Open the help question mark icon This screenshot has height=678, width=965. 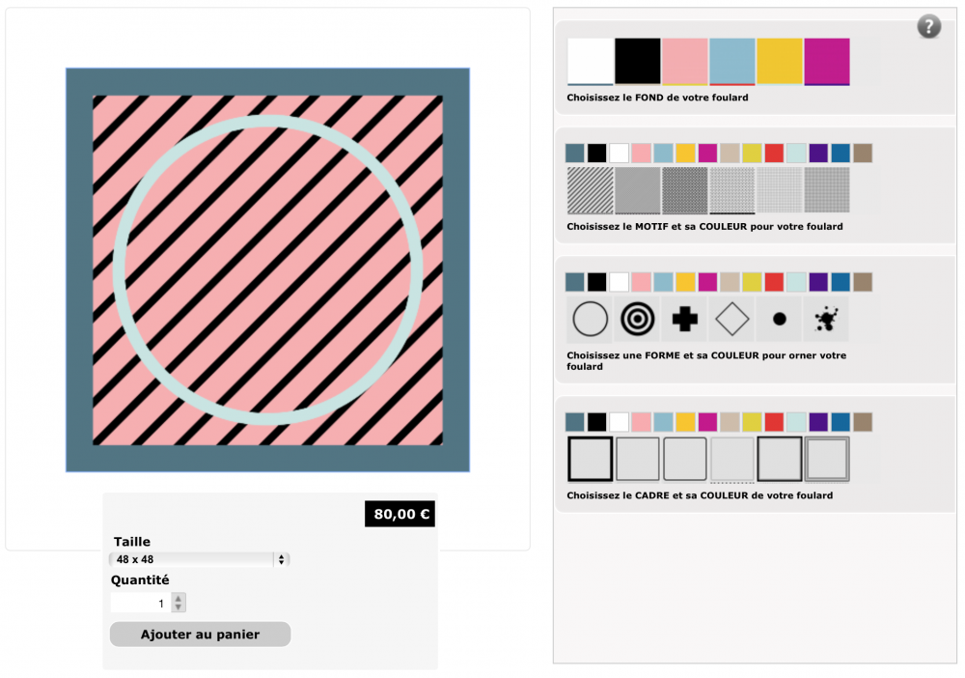tap(928, 27)
